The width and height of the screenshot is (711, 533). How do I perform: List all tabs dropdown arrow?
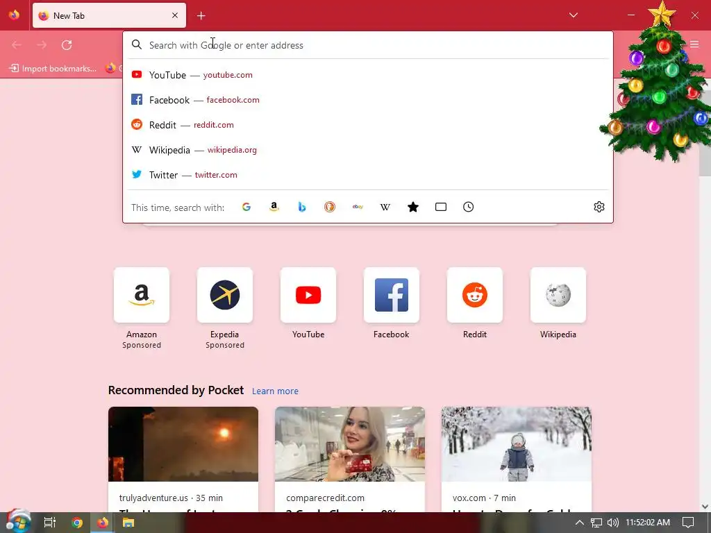573,15
